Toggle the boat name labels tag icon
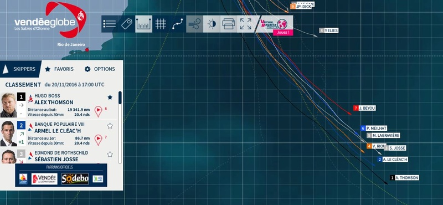 click(127, 24)
